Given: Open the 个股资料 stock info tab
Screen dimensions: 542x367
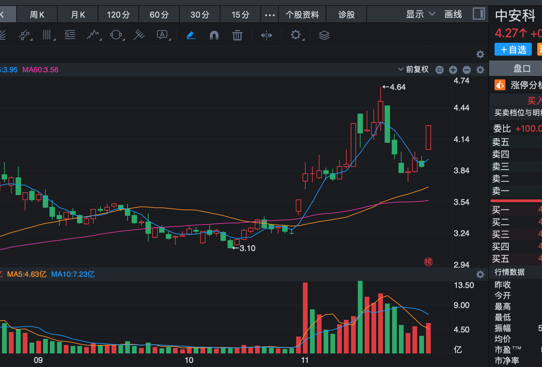Looking at the screenshot, I should 302,15.
